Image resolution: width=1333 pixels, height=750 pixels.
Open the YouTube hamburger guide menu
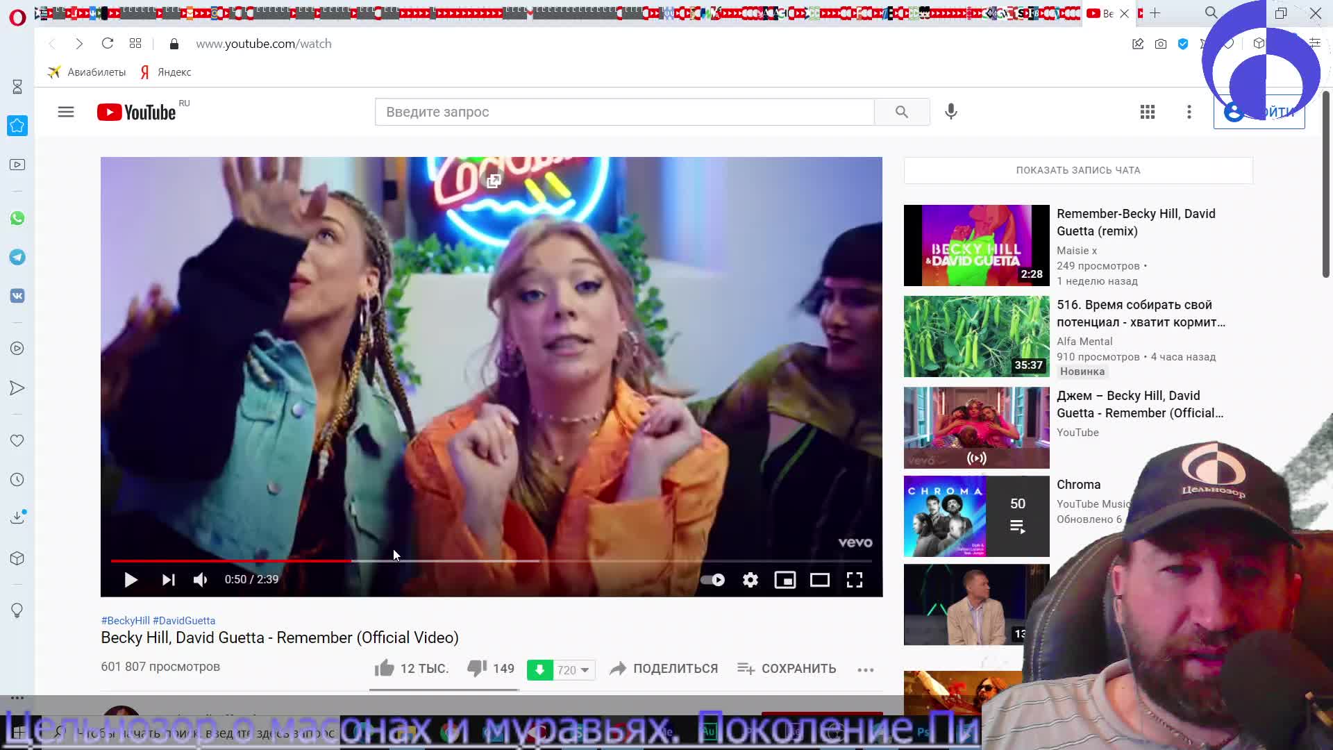(x=66, y=112)
